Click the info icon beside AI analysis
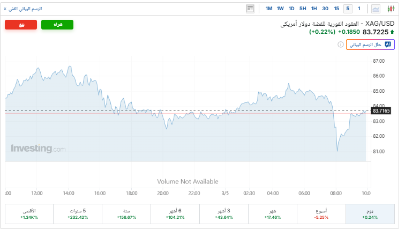The height and width of the screenshot is (229, 405). click(341, 45)
